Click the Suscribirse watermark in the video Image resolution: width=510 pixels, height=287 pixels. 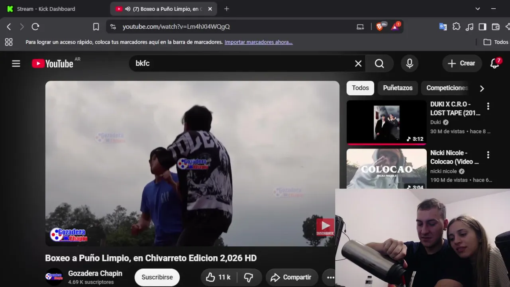point(325,227)
